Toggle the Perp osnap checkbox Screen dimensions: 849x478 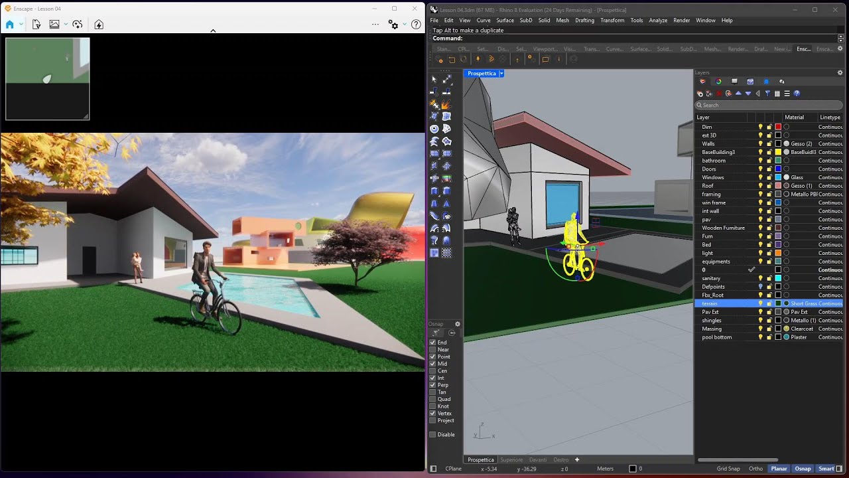coord(433,385)
